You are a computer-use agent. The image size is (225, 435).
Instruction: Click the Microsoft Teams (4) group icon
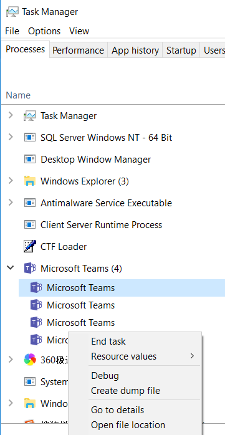pyautogui.click(x=30, y=268)
